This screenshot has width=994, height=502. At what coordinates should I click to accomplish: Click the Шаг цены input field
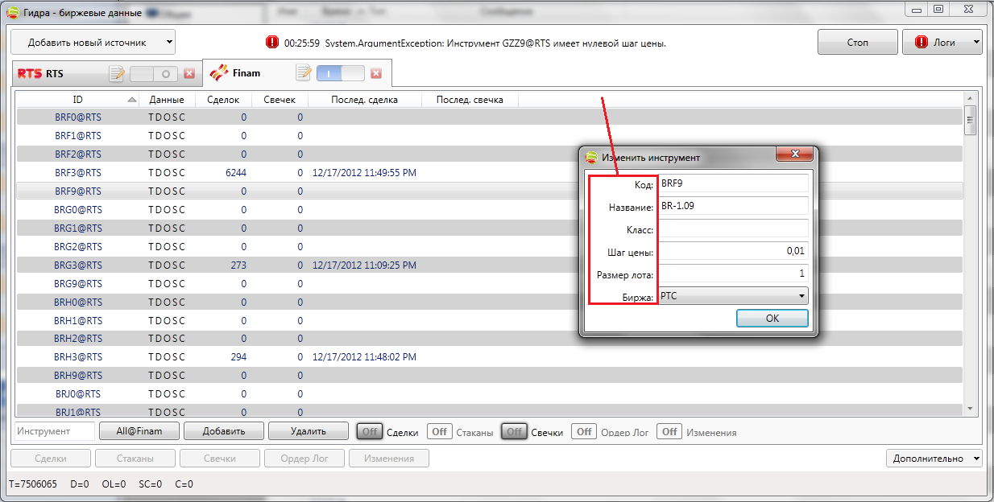point(733,251)
